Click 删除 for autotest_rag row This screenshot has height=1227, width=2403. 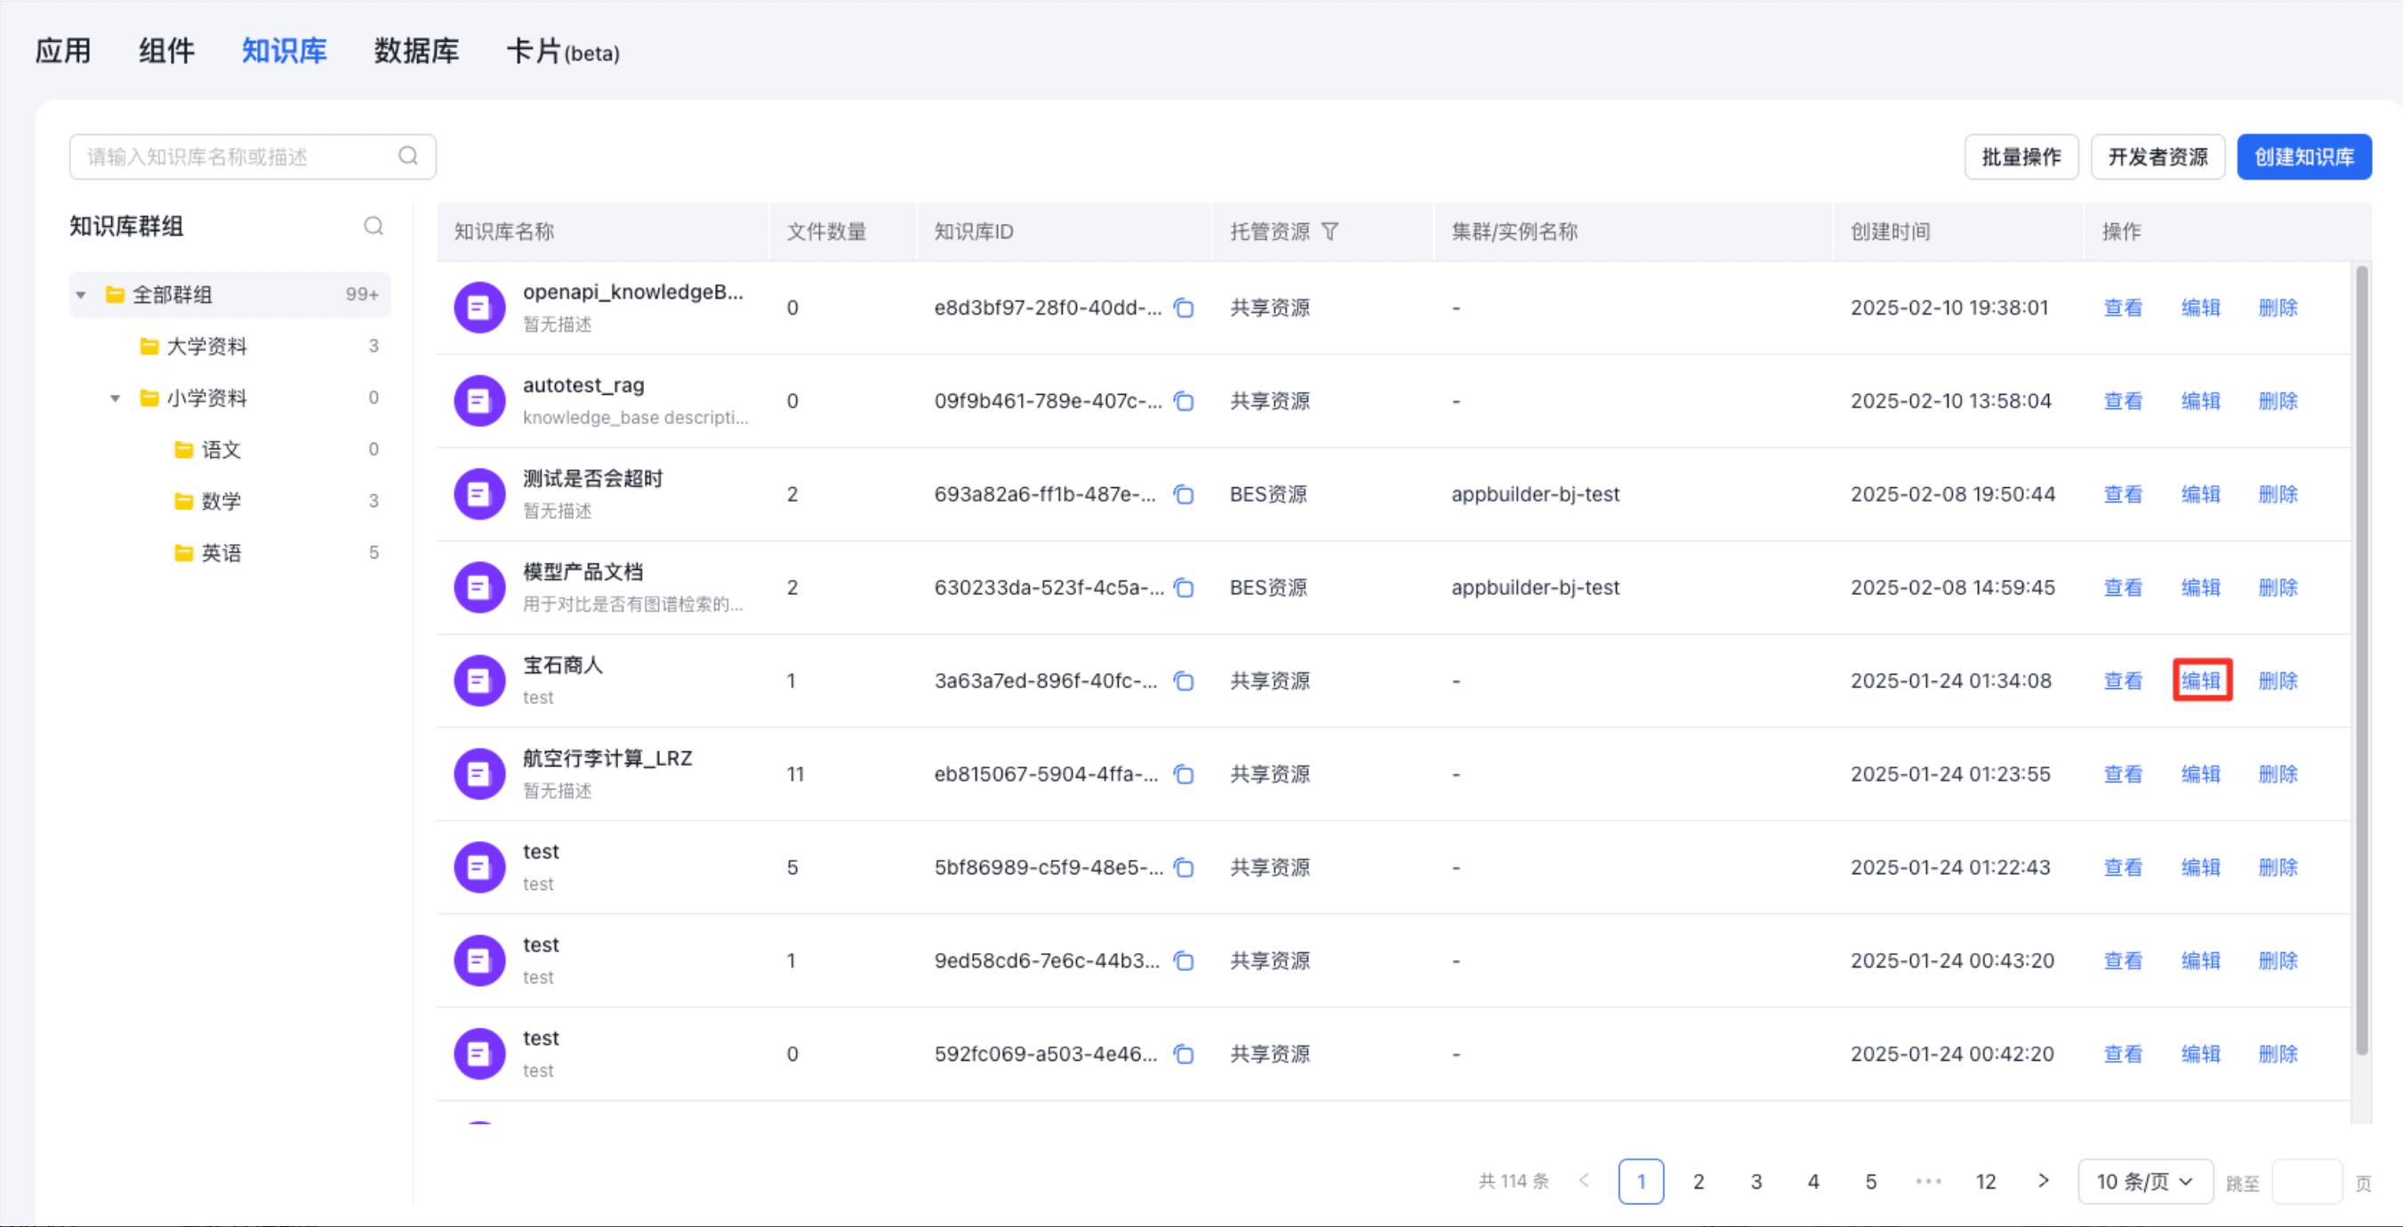point(2278,401)
